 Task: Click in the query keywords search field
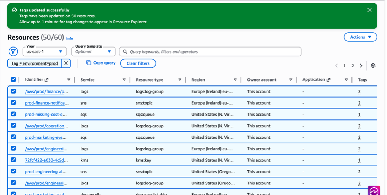[210, 52]
